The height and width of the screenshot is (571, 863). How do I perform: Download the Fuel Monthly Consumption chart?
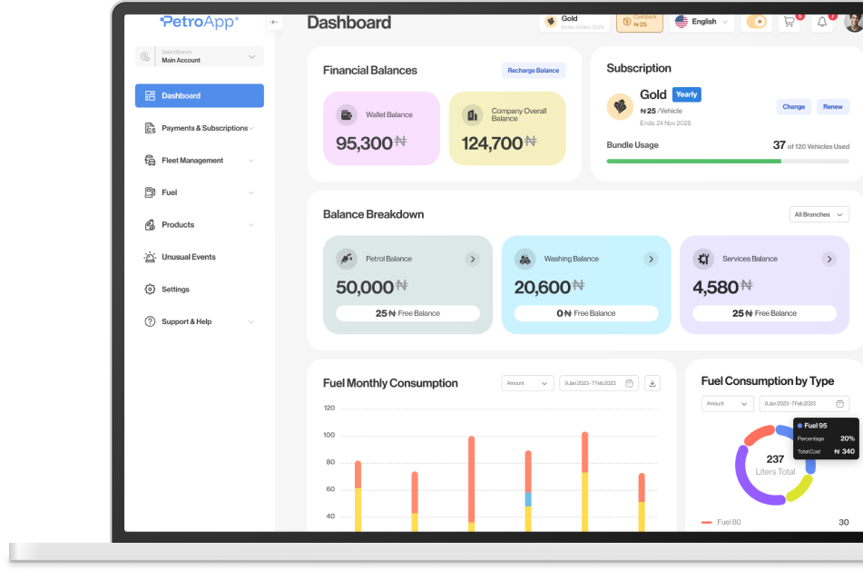click(x=652, y=383)
